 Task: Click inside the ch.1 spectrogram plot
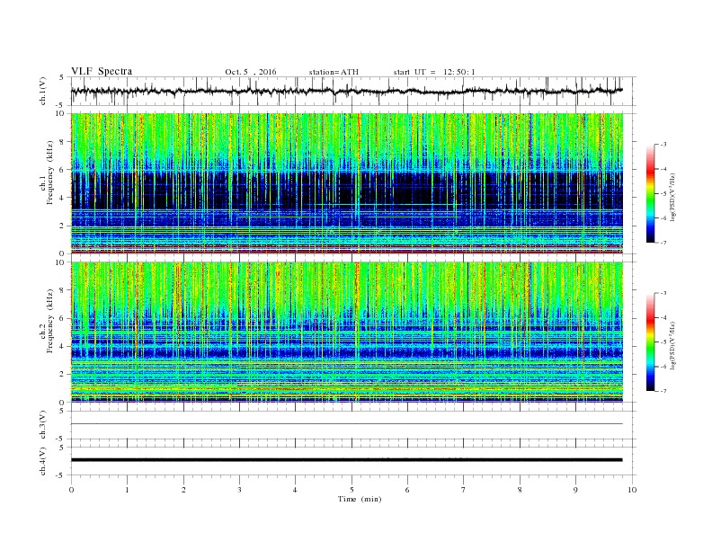pos(347,183)
